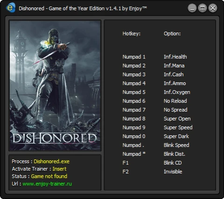Select the No Spread option
224x199 pixels.
click(175, 110)
